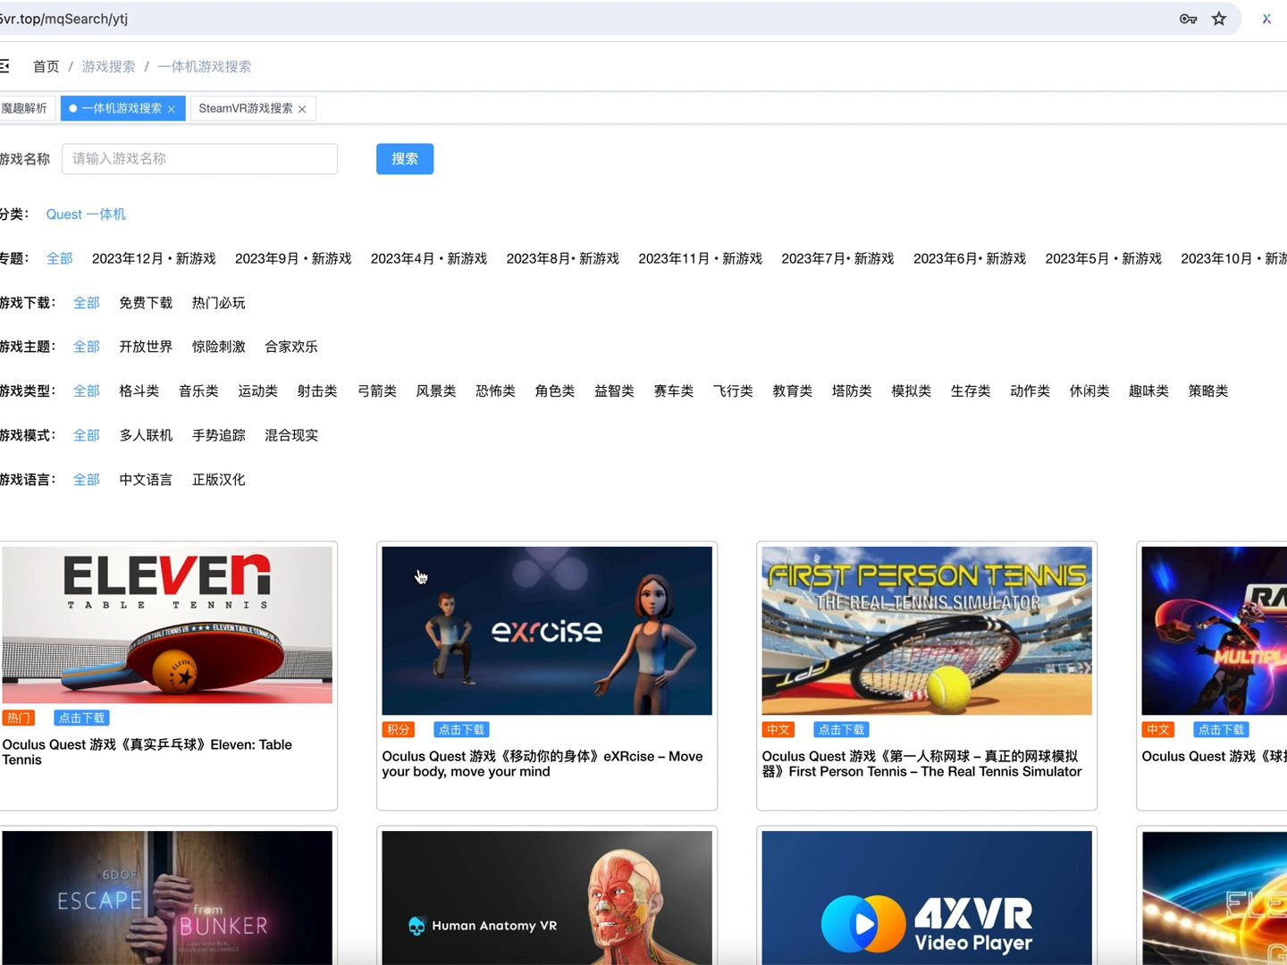Select 全部 in the 游戏语言 row

click(x=87, y=480)
